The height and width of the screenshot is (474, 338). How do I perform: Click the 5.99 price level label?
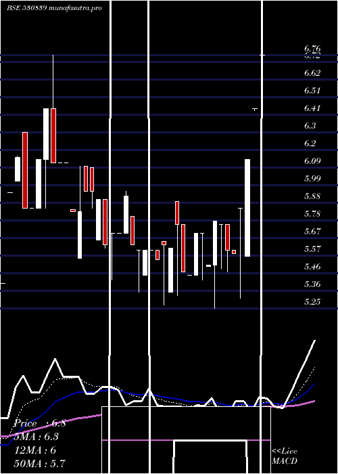pos(312,178)
